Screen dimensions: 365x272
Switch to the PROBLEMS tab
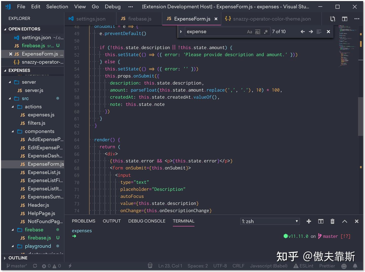click(83, 221)
